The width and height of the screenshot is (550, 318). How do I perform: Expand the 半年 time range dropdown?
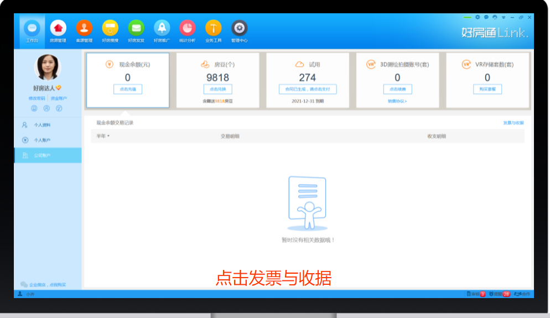103,136
